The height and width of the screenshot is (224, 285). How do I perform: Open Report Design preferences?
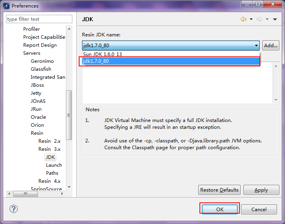40,45
